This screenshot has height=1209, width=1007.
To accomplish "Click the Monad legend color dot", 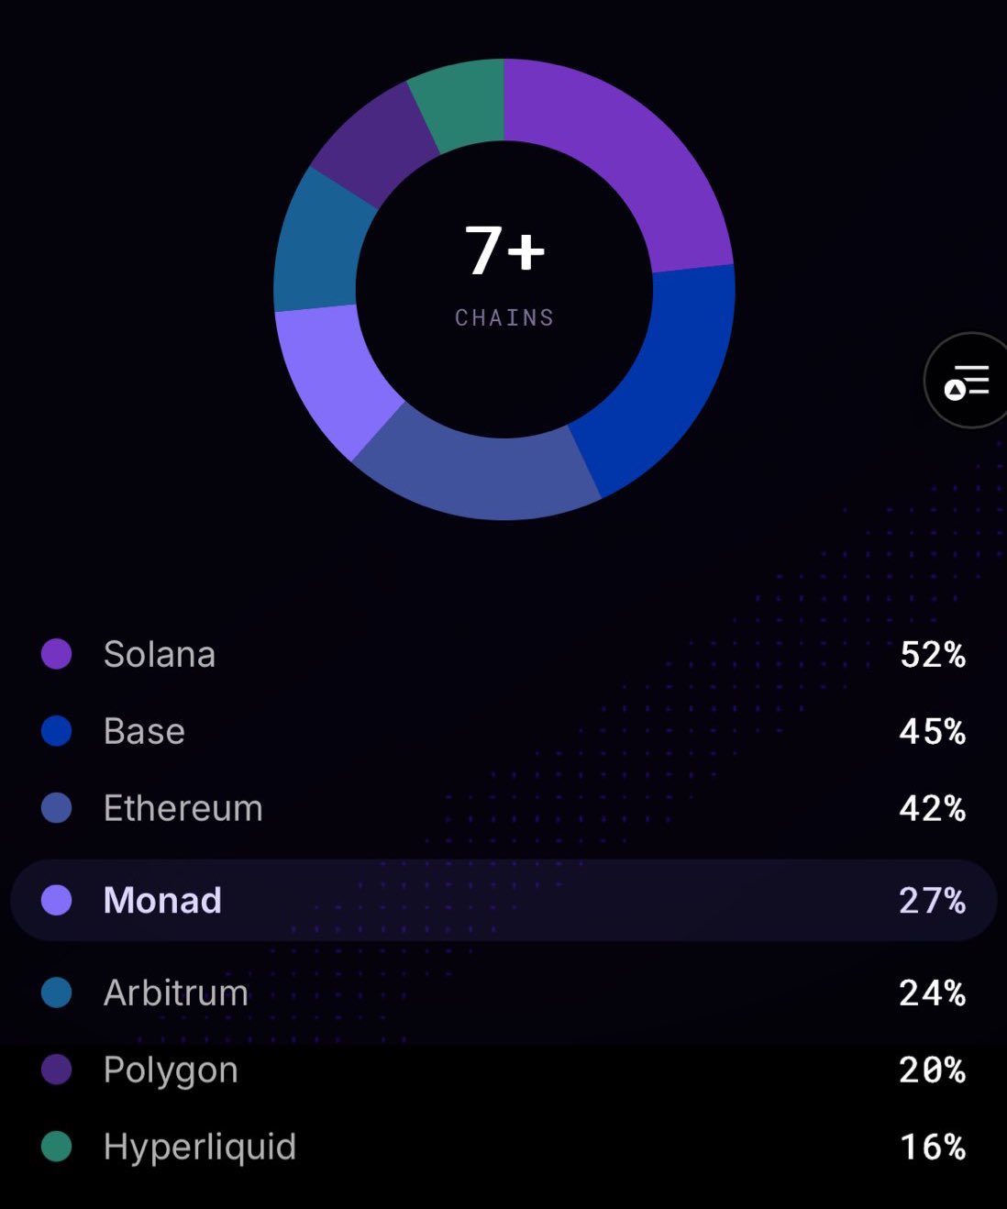I will click(57, 900).
